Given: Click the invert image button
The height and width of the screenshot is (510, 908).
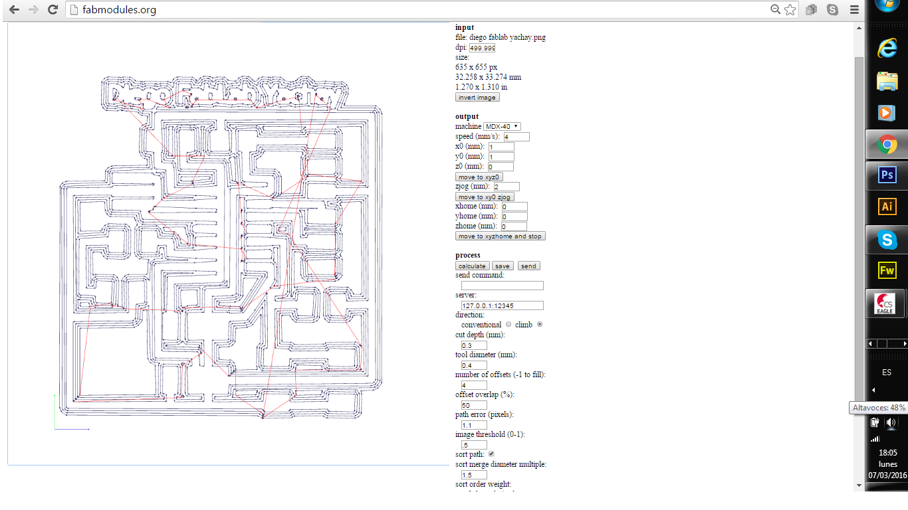Looking at the screenshot, I should coord(477,97).
